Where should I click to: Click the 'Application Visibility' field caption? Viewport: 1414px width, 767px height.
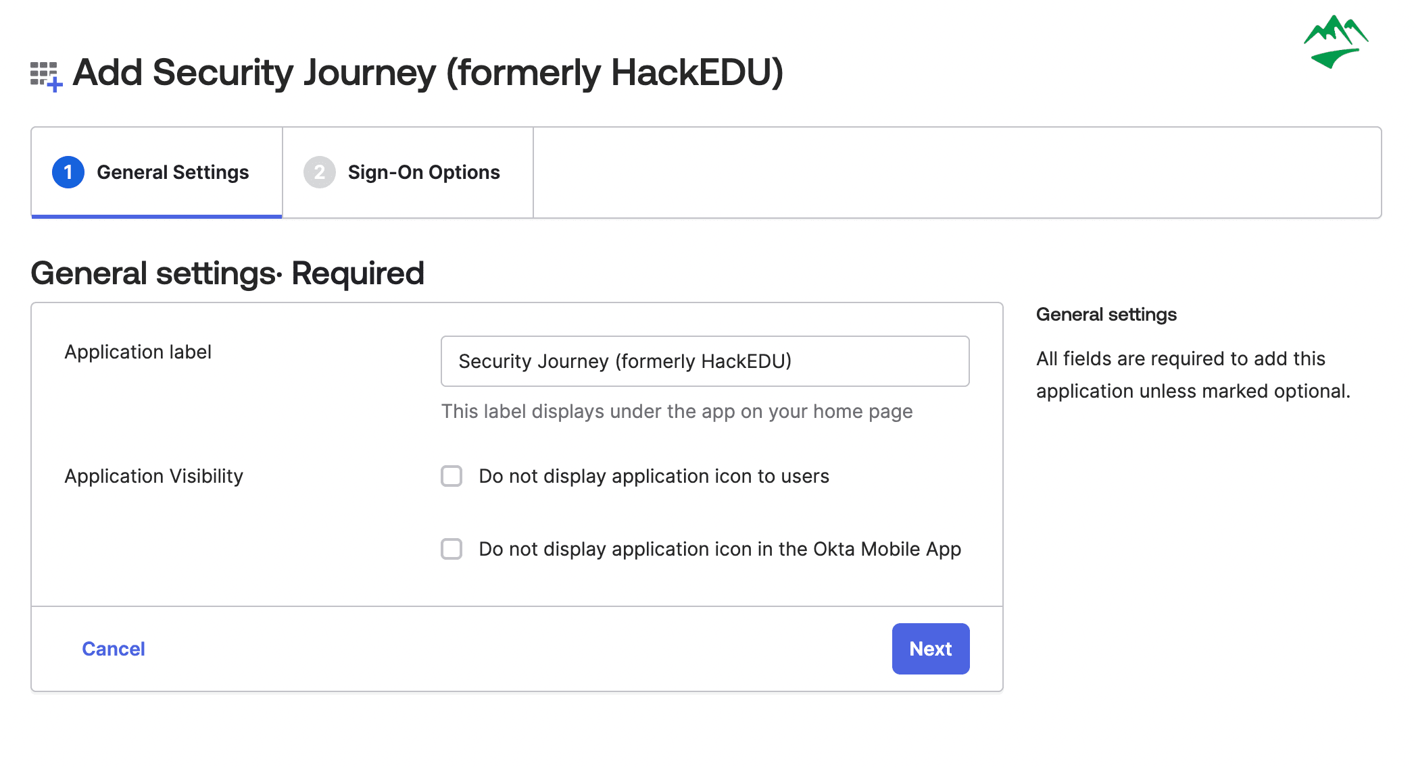coord(153,476)
